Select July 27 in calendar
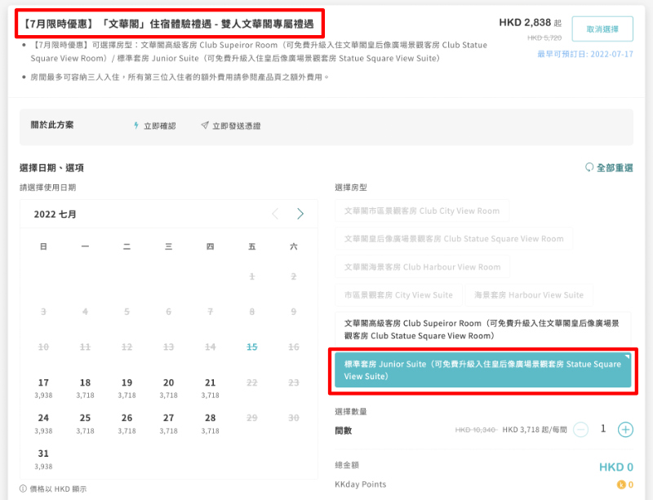 [168, 423]
